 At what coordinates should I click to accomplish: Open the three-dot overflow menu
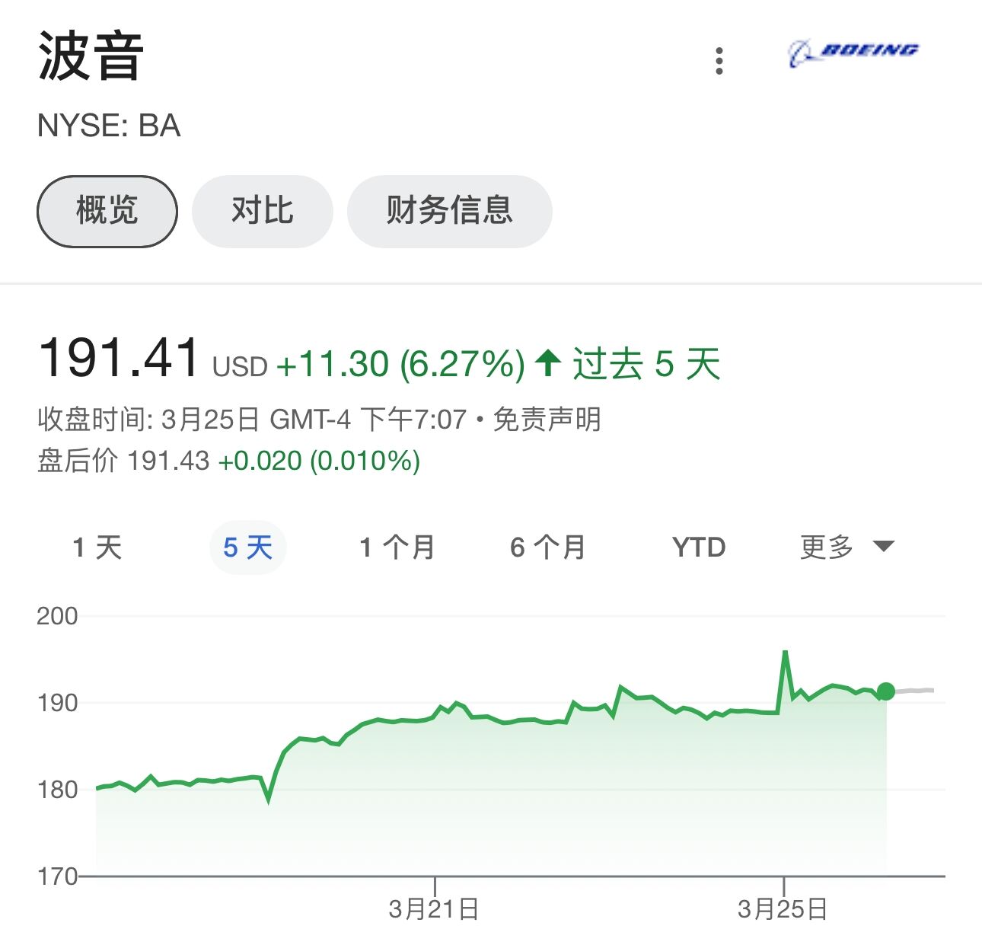(x=719, y=62)
